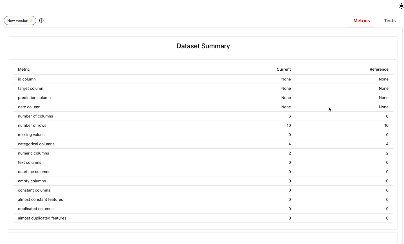Click the sparkle icon in New version button
The height and width of the screenshot is (244, 404).
[32, 20]
